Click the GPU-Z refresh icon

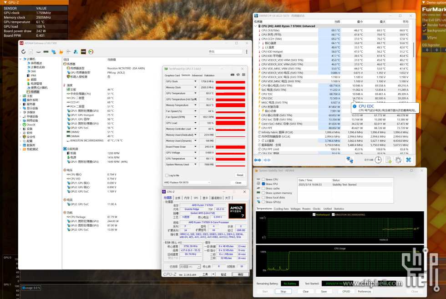(x=238, y=75)
